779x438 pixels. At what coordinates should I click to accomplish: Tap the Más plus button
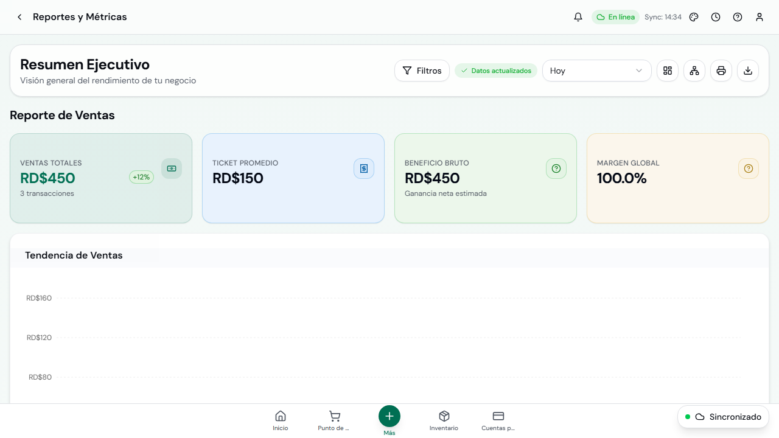pos(389,416)
